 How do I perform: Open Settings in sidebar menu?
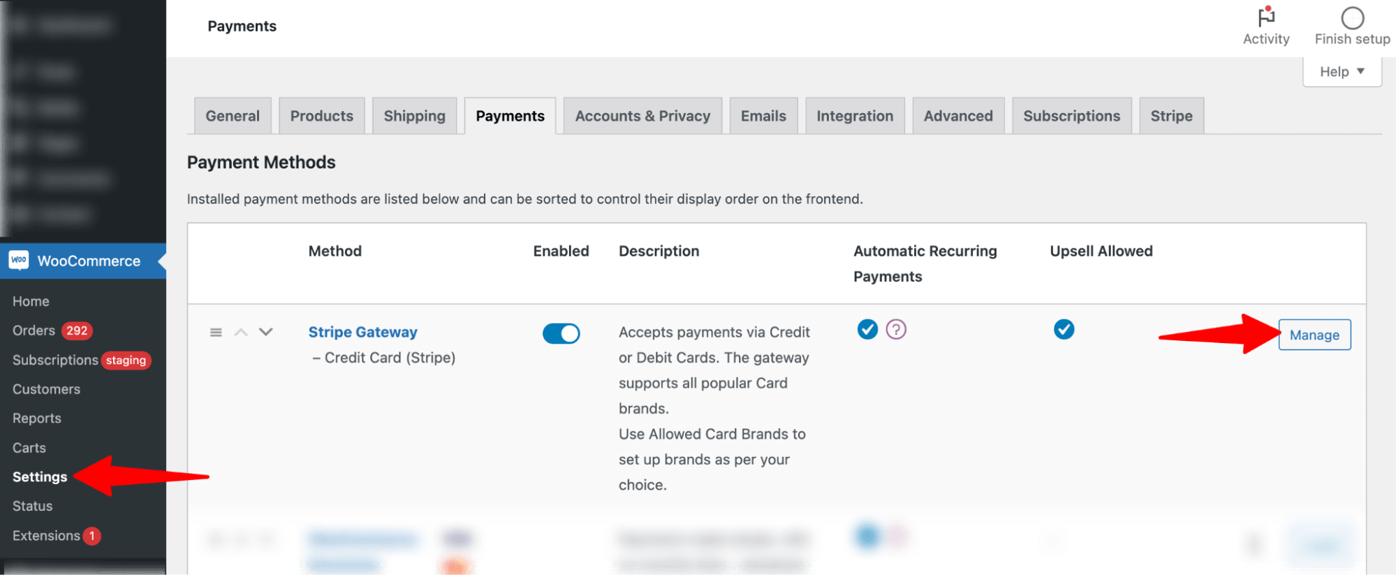point(40,477)
